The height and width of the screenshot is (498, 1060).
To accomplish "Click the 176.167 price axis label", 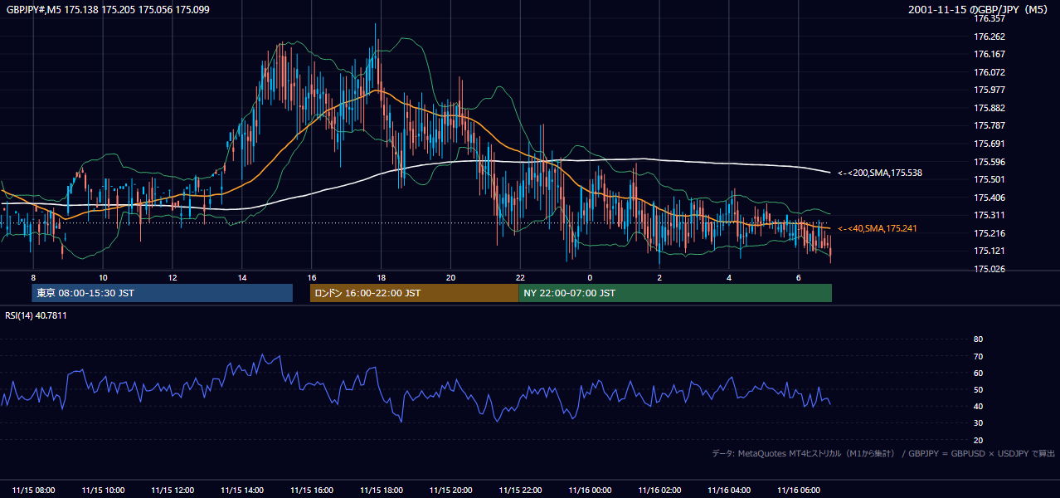I will coord(989,54).
